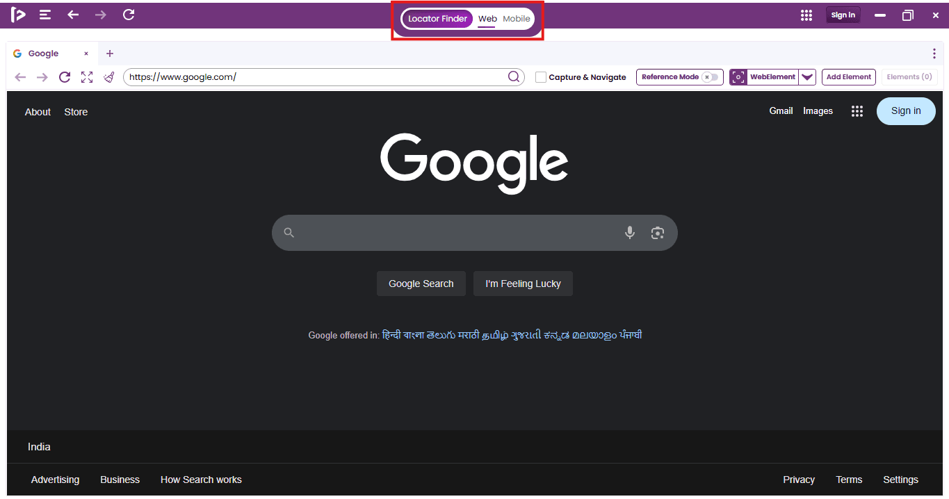Open the How Search works footer link
The image size is (949, 499).
(201, 480)
